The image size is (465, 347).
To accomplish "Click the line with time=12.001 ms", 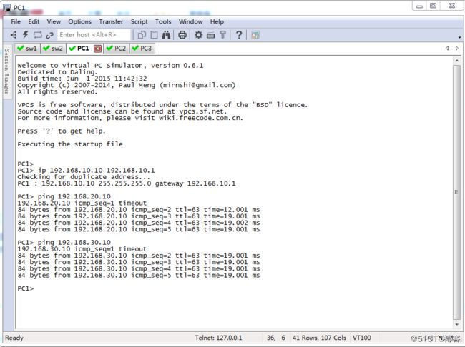I will click(x=139, y=210).
